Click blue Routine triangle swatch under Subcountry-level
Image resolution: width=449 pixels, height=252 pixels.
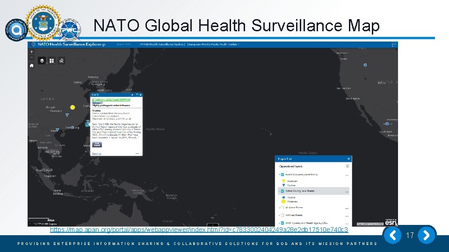[x=283, y=185]
